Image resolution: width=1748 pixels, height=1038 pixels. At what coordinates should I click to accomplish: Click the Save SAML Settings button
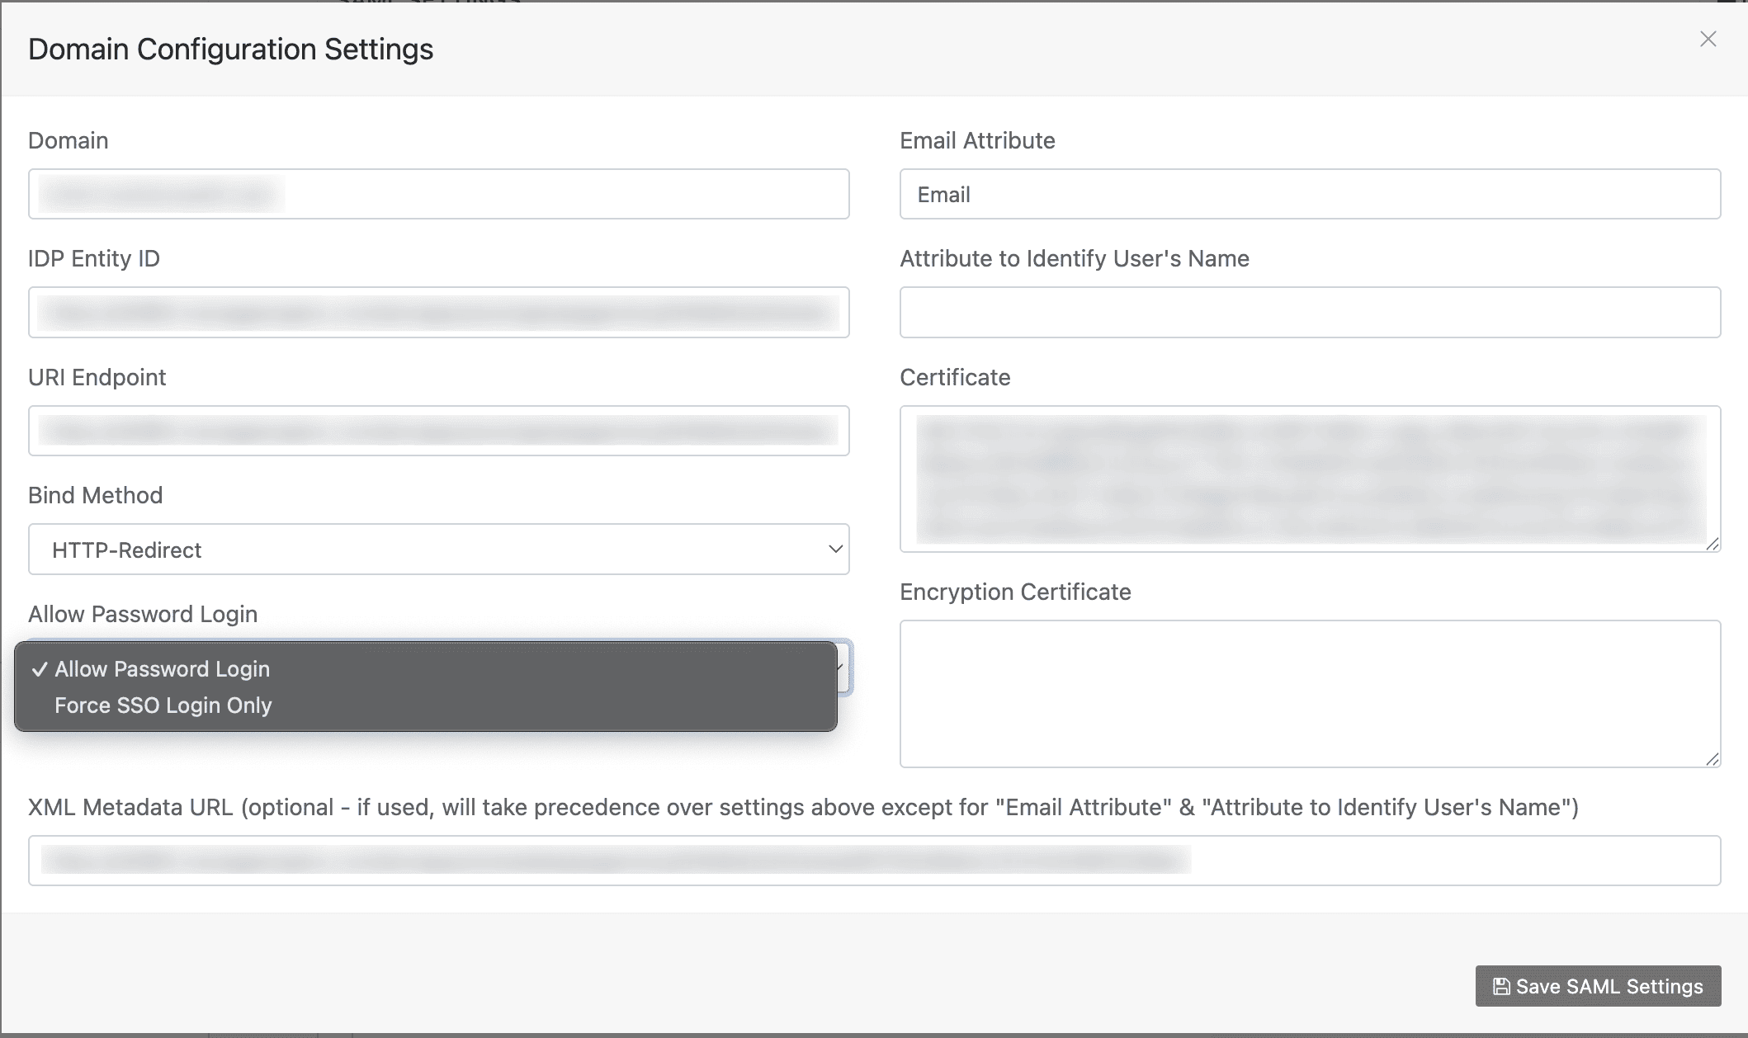point(1598,986)
